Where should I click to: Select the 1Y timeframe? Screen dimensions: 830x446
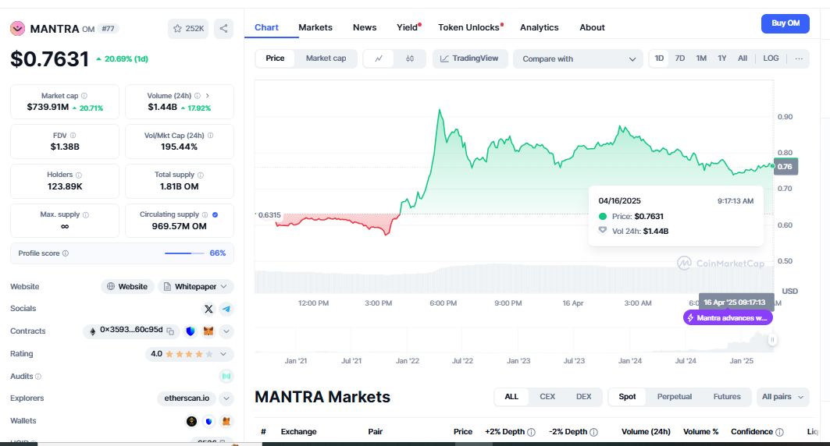click(722, 58)
